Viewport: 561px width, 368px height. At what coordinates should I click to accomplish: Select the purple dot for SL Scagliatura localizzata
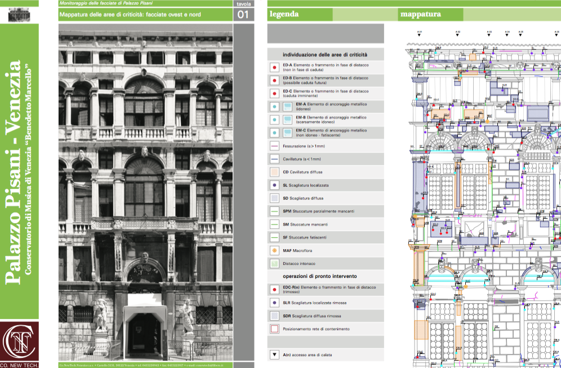[274, 185]
